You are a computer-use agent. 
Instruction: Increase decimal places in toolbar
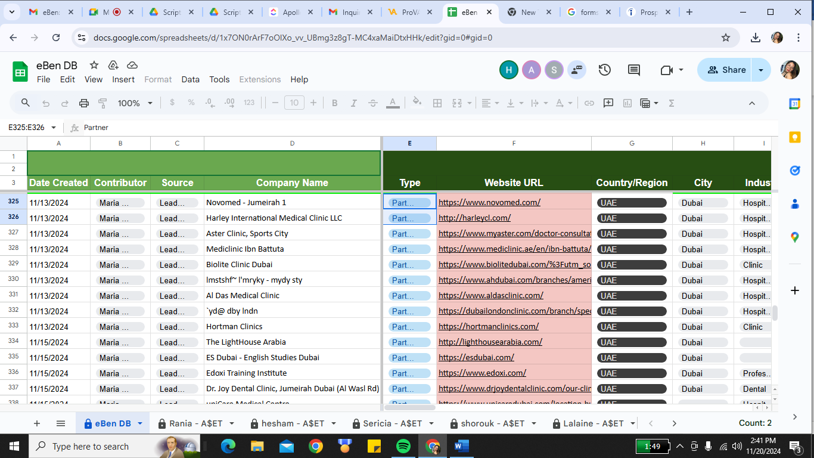pyautogui.click(x=229, y=103)
